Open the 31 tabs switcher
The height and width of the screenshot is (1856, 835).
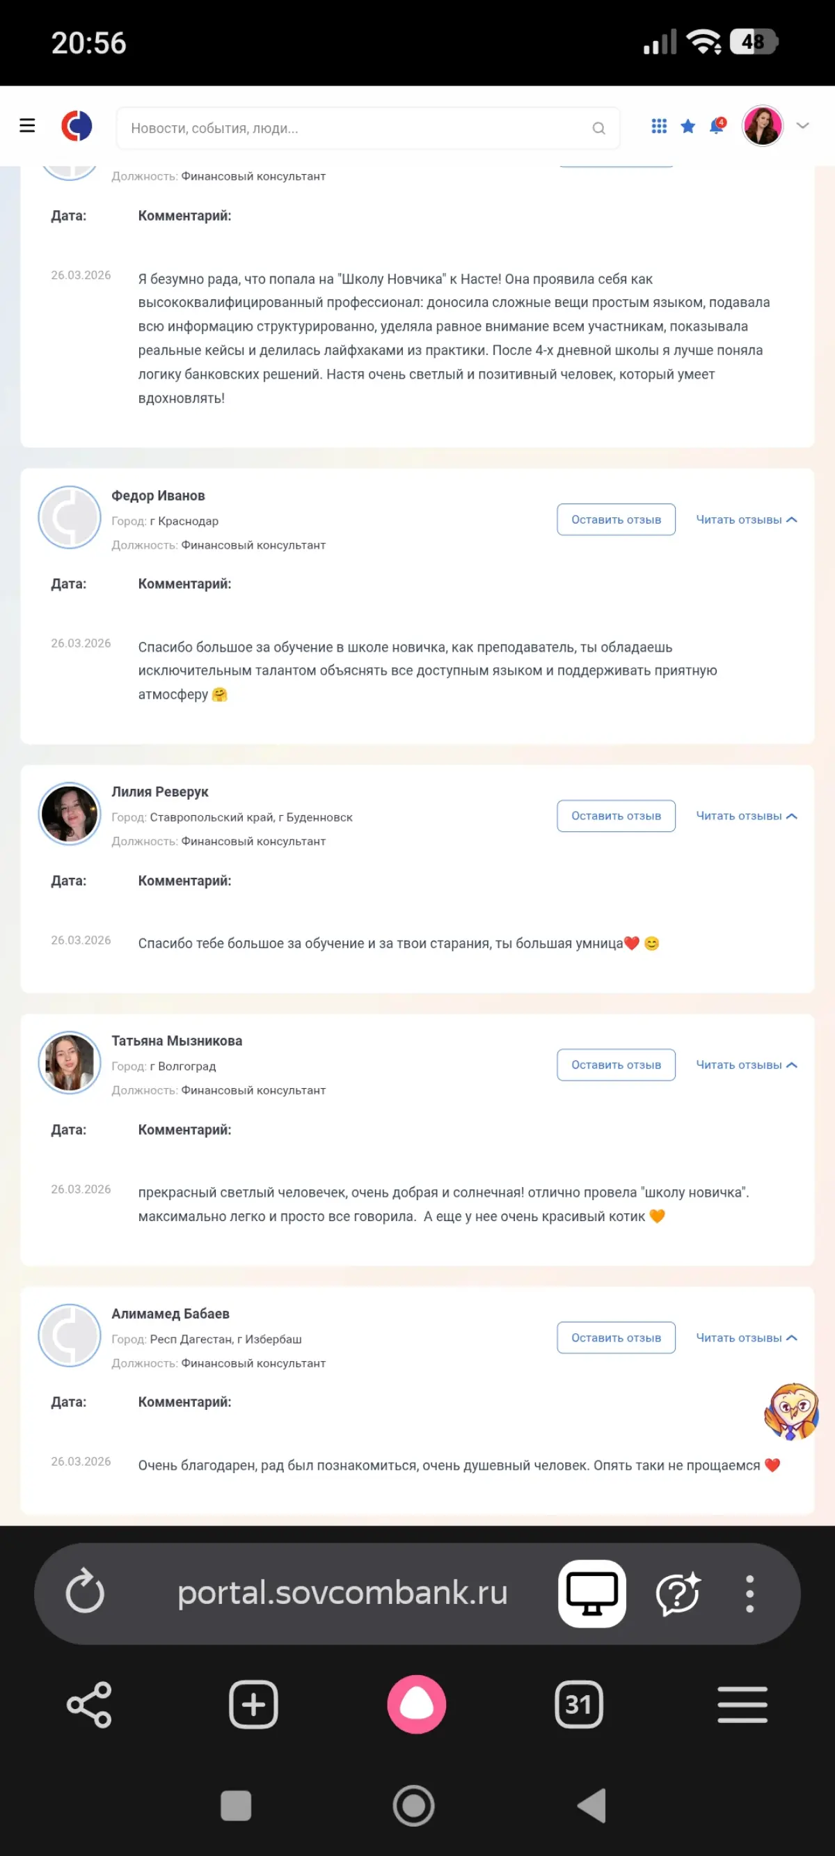pyautogui.click(x=578, y=1704)
